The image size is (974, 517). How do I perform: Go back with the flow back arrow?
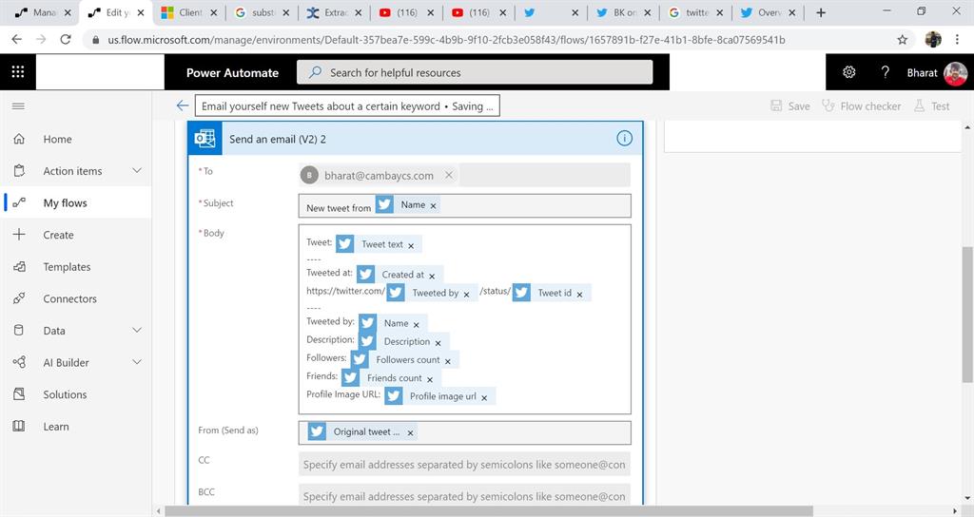[182, 105]
